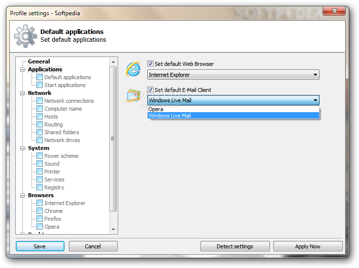Click the Save button
This screenshot has width=359, height=268.
(x=40, y=246)
